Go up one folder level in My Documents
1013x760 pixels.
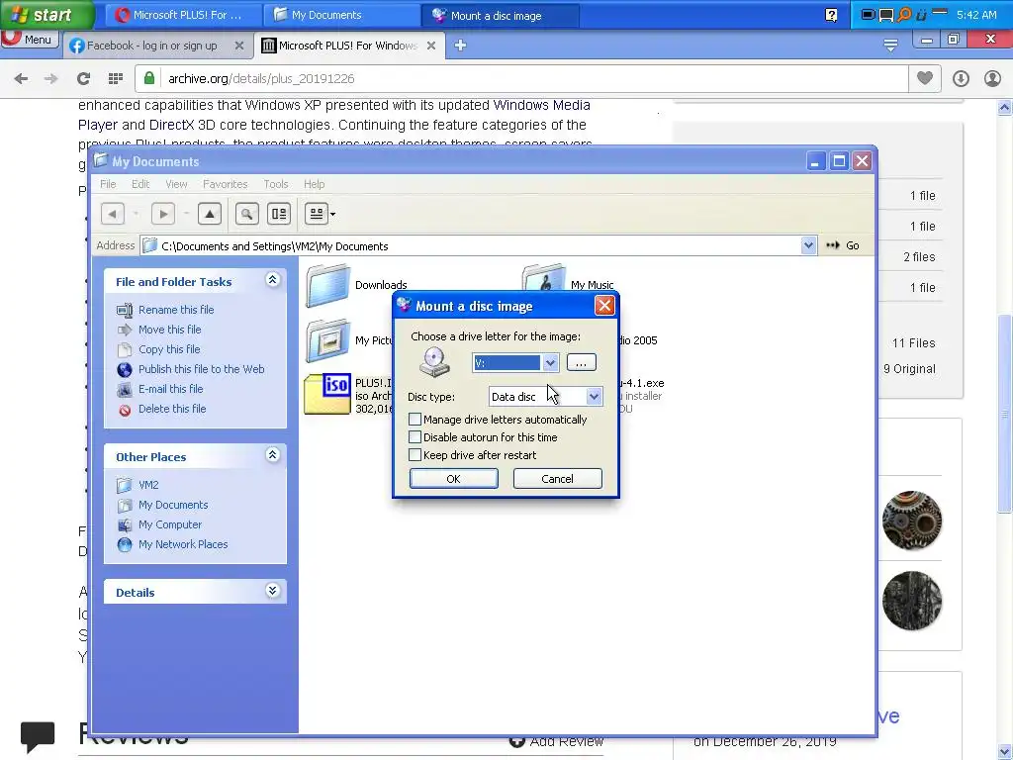pos(210,214)
